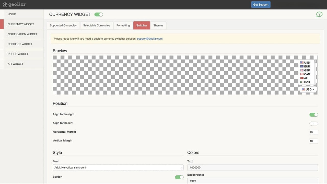Screen dimensions: 327x184
Task: Open support@geolizr.com email link
Action: (x=150, y=39)
